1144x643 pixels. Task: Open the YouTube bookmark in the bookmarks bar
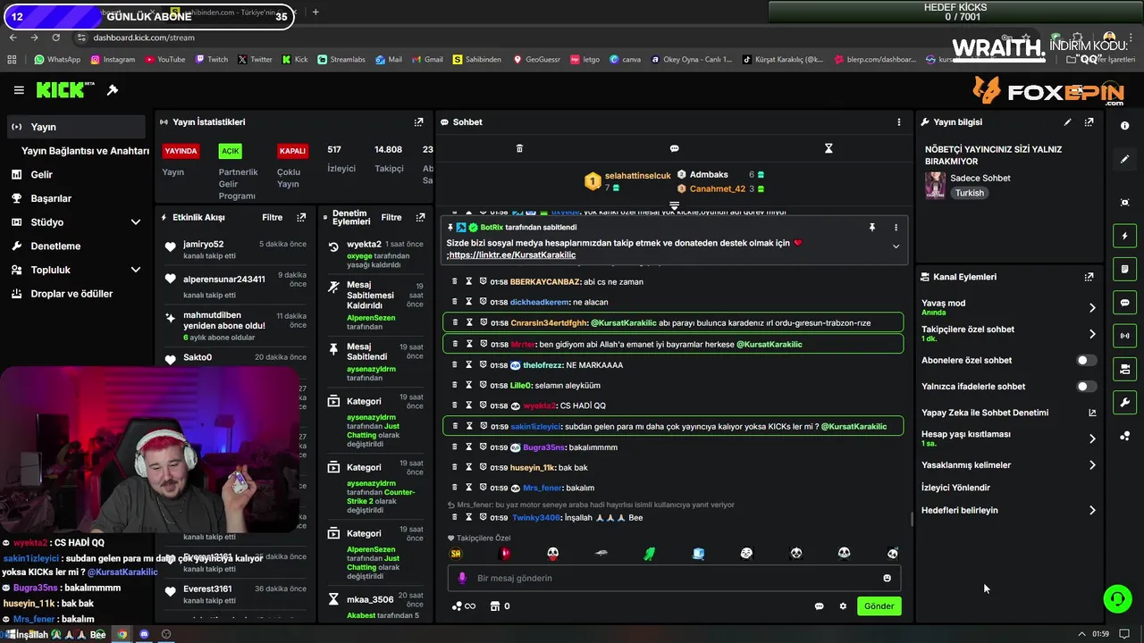164,60
